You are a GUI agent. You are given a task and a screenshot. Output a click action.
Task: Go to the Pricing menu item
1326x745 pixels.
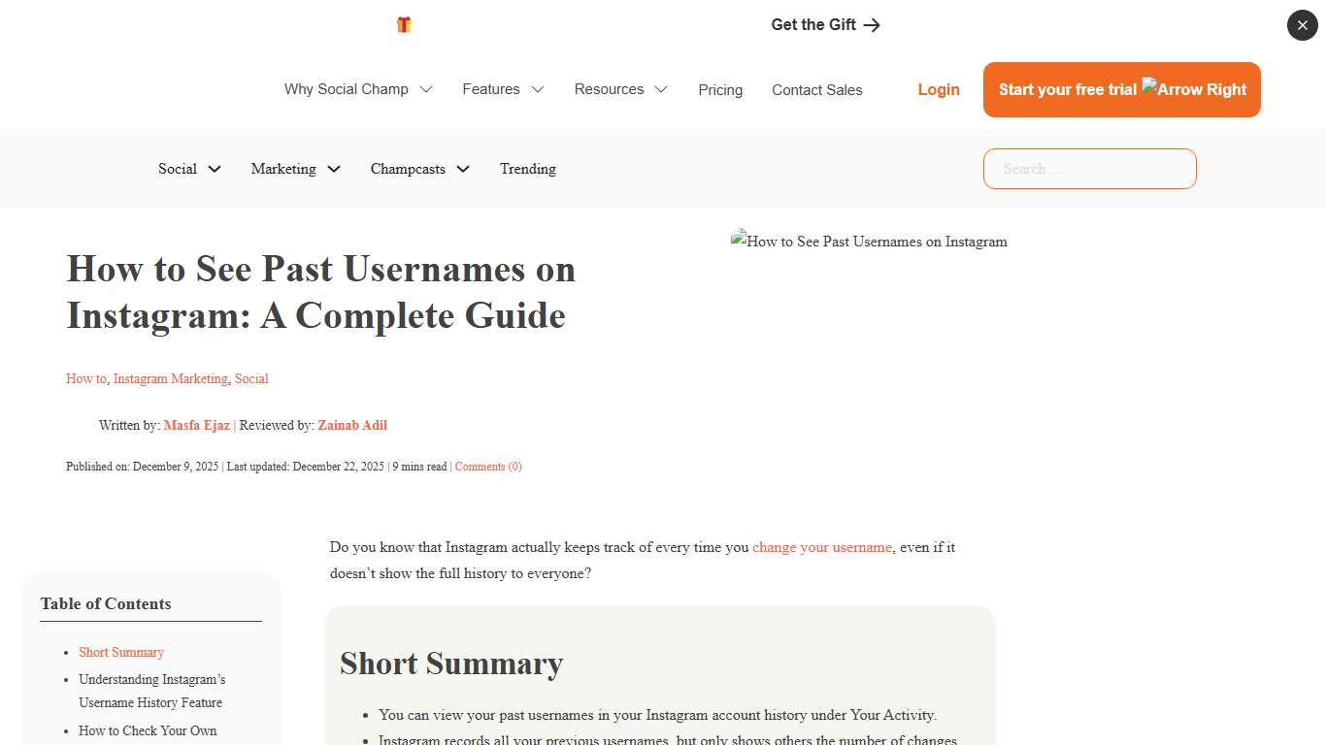[x=720, y=89]
